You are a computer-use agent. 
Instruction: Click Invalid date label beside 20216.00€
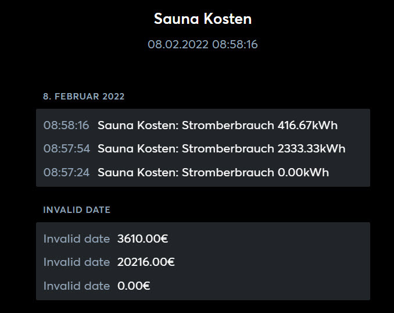[x=77, y=262]
